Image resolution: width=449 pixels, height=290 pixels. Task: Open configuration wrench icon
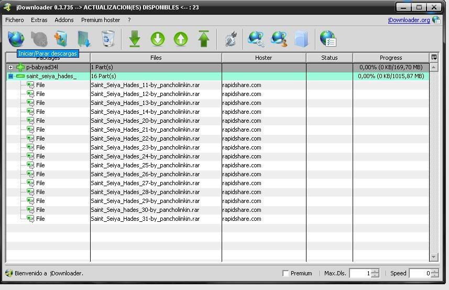pyautogui.click(x=231, y=39)
